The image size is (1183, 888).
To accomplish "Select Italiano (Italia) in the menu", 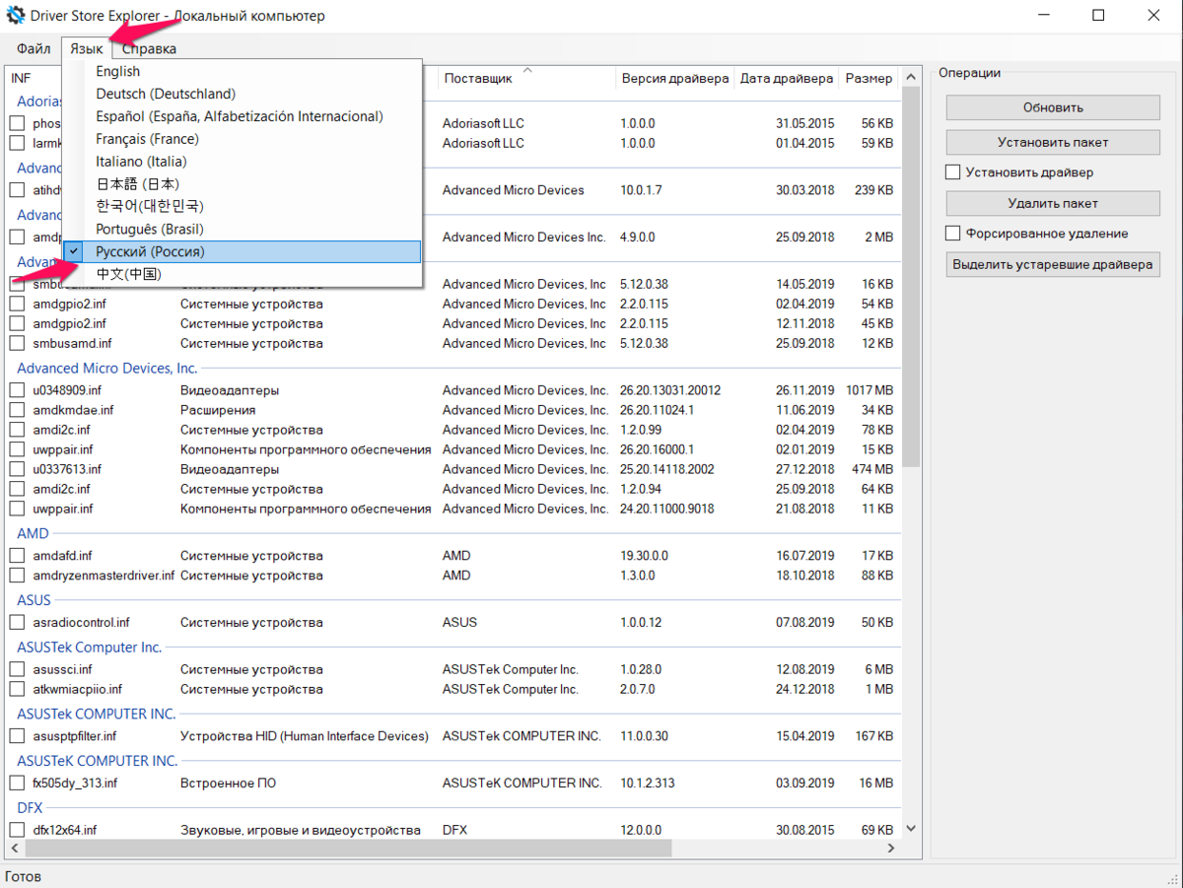I will pos(242,162).
